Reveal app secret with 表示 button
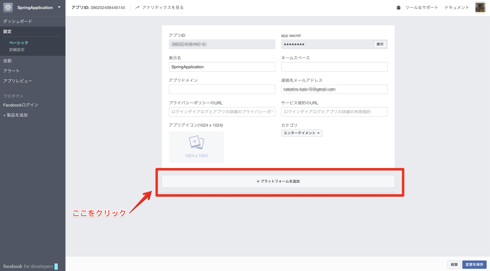 point(380,44)
